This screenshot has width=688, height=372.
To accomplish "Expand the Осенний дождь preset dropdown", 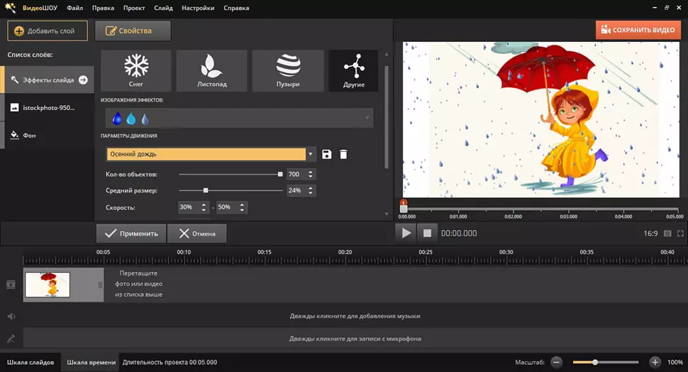I will [310, 154].
